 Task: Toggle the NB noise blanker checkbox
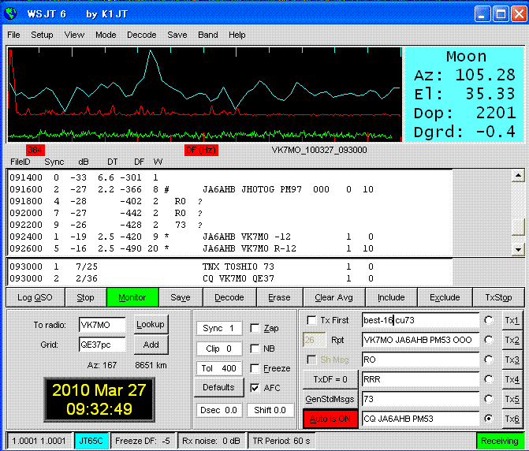(x=255, y=348)
